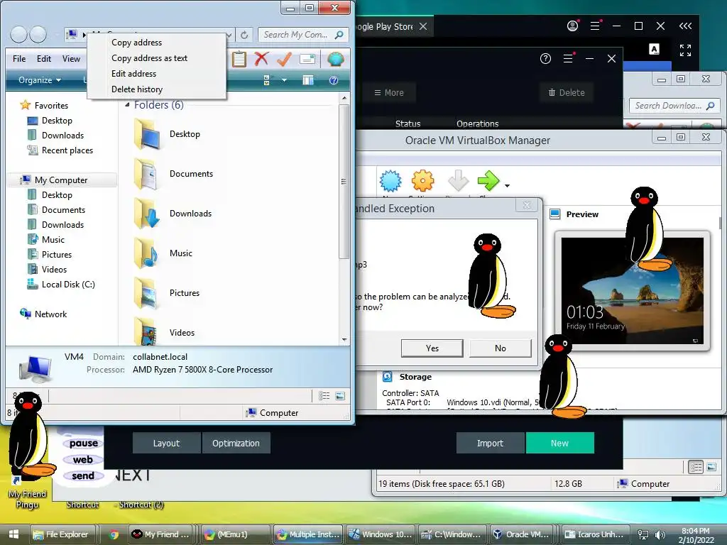Viewport: 727px width, 545px height.
Task: Click the Windows Start button
Action: (x=13, y=534)
